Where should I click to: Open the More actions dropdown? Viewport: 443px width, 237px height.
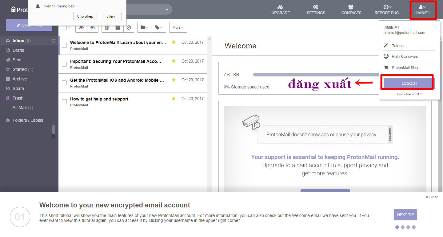tap(178, 27)
